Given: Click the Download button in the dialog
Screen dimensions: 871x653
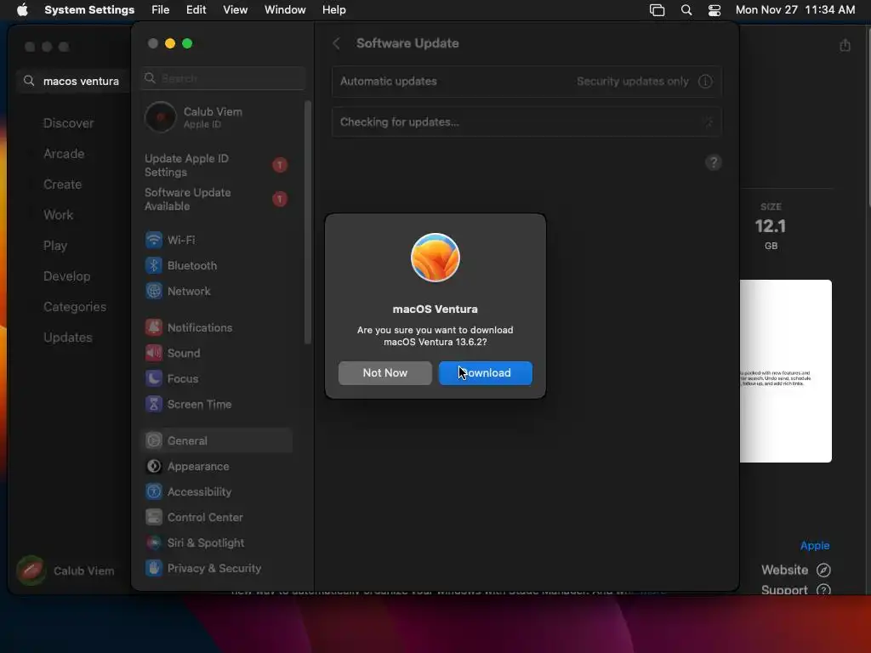Looking at the screenshot, I should (486, 372).
